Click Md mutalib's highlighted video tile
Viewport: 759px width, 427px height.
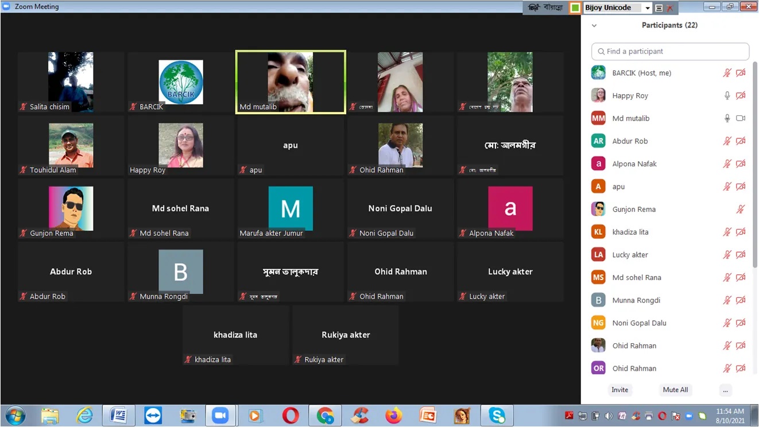pyautogui.click(x=291, y=82)
